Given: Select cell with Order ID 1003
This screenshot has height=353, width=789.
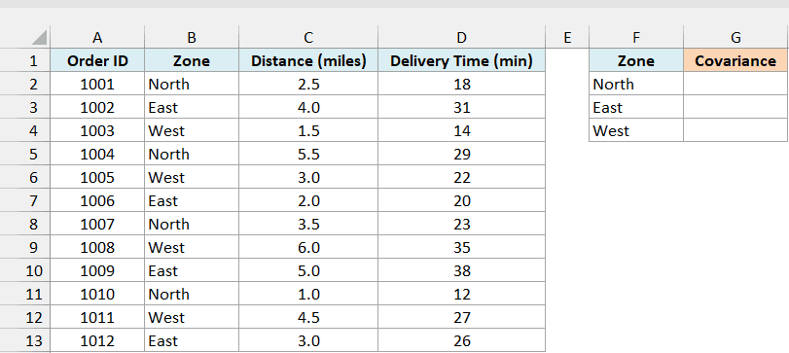Looking at the screenshot, I should click(x=97, y=130).
